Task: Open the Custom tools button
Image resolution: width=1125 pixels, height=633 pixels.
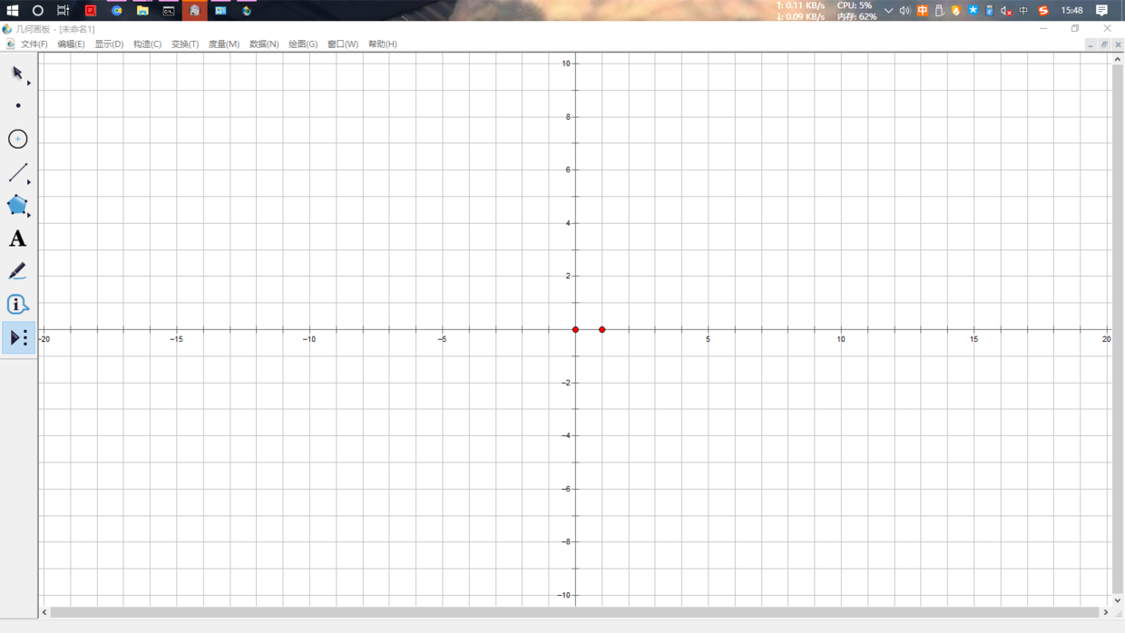Action: pos(18,337)
